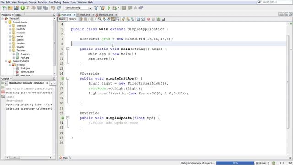
Task: Click the Find Previous Occurrence editor icon
Action: [104, 19]
